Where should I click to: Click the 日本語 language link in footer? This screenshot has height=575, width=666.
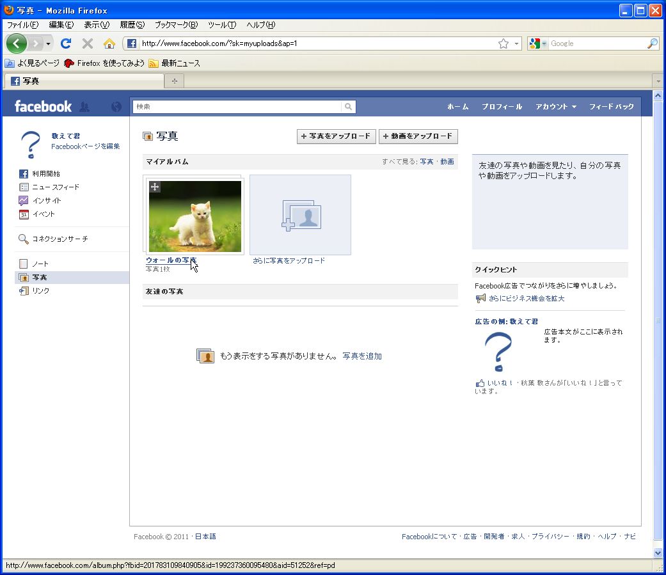coord(205,537)
